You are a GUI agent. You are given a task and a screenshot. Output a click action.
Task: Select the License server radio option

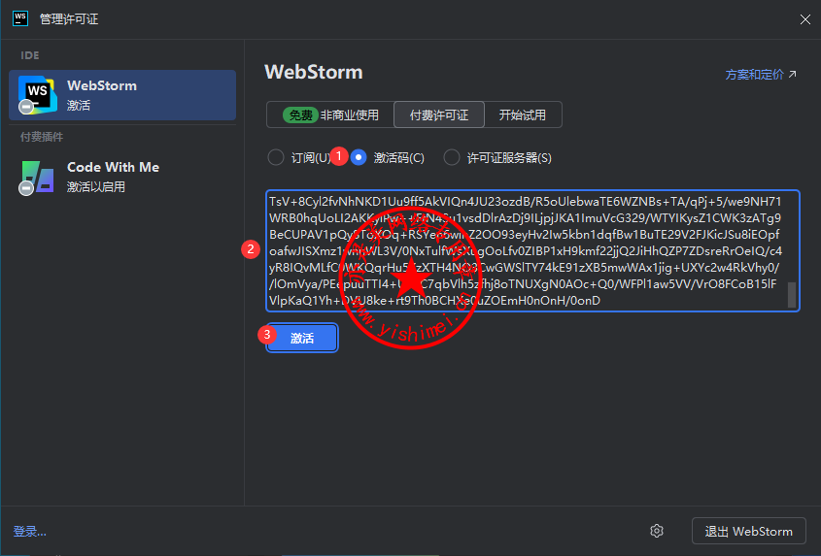coord(452,157)
